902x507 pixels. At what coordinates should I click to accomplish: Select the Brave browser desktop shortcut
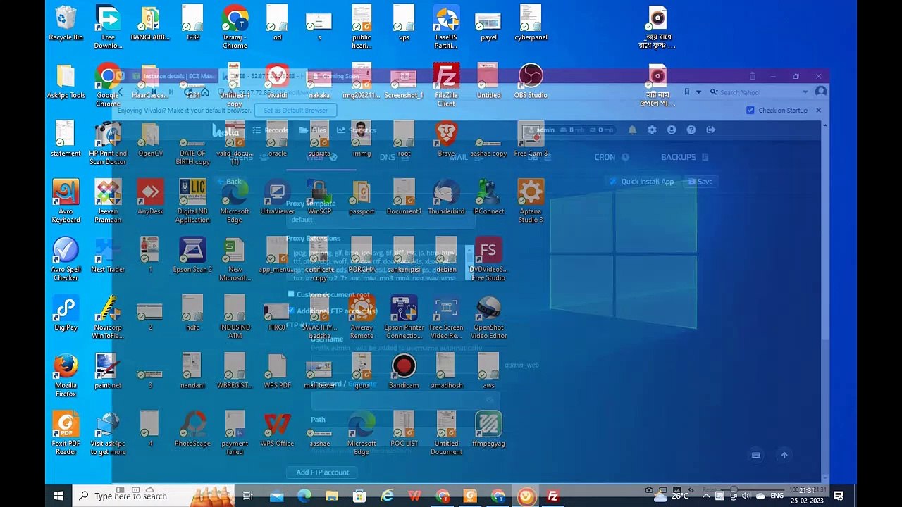click(446, 139)
